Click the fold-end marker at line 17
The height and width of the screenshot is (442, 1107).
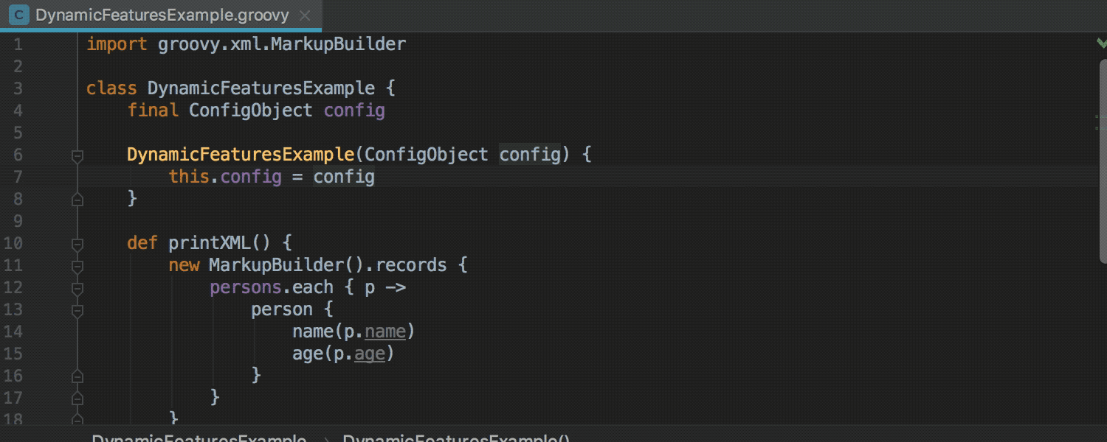(77, 397)
